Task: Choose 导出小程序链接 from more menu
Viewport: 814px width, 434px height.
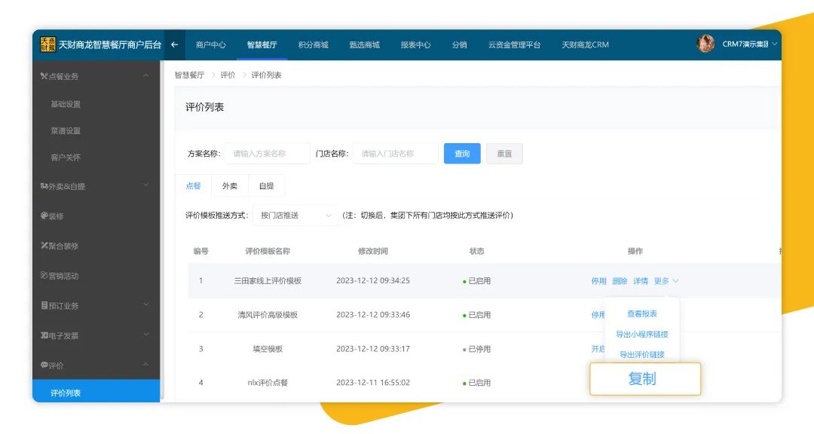Action: (642, 335)
